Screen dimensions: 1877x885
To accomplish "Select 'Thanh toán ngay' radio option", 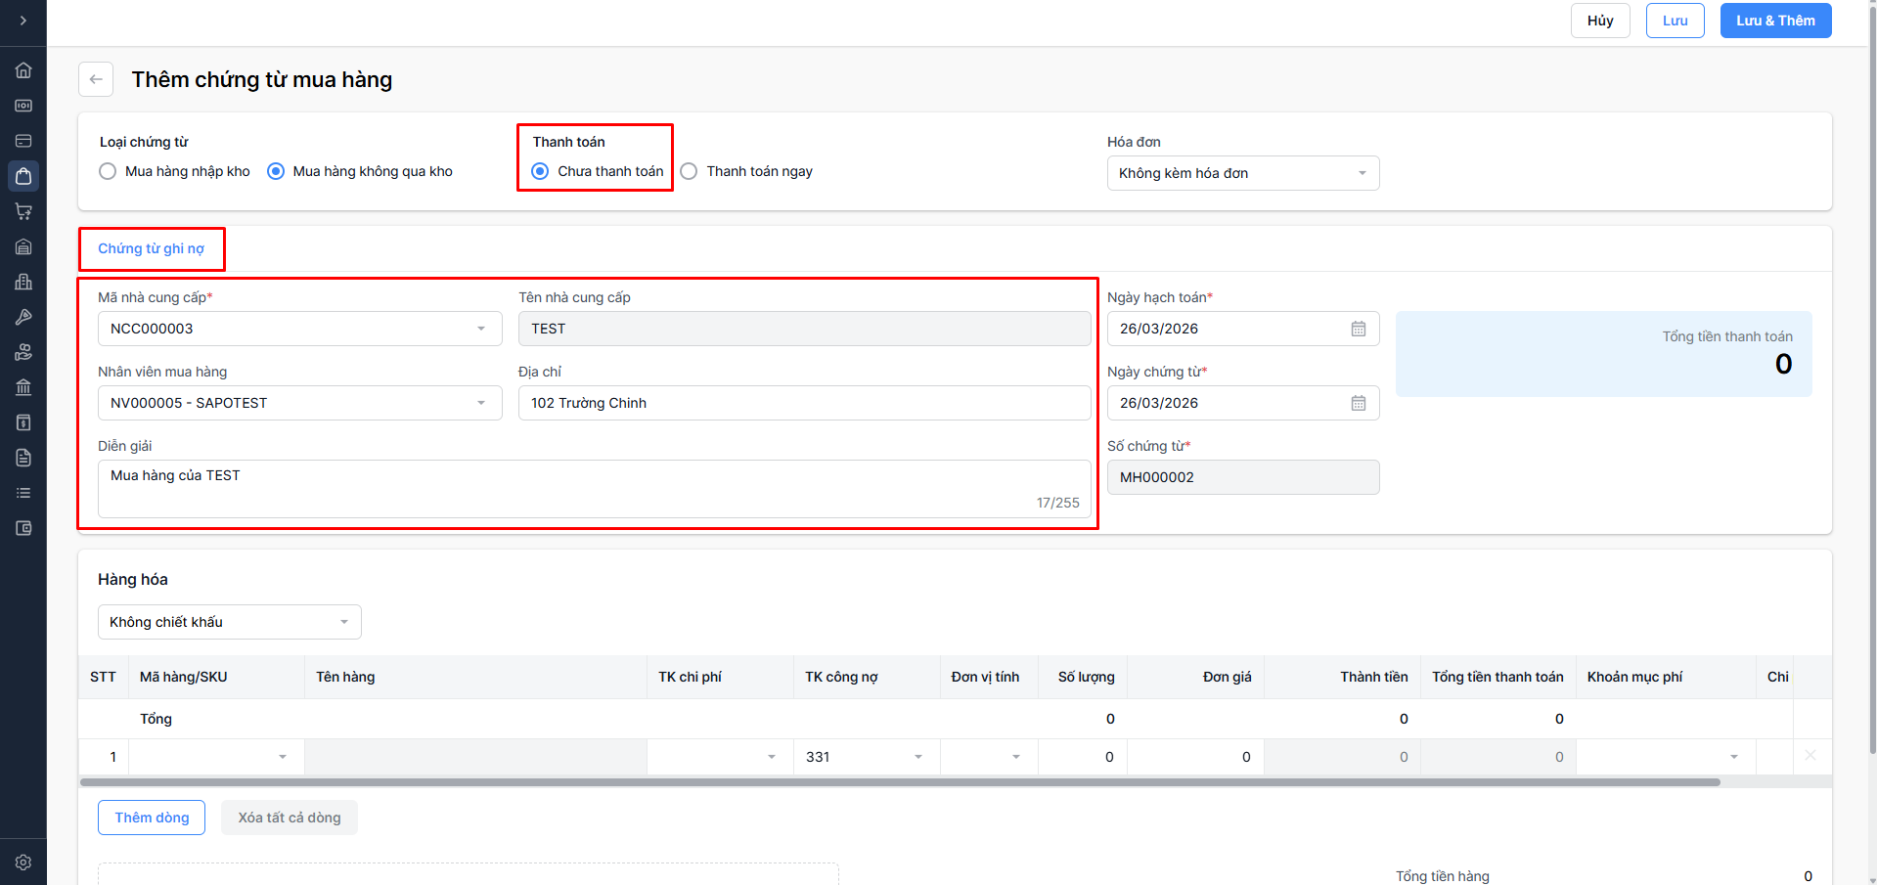I will click(x=689, y=171).
